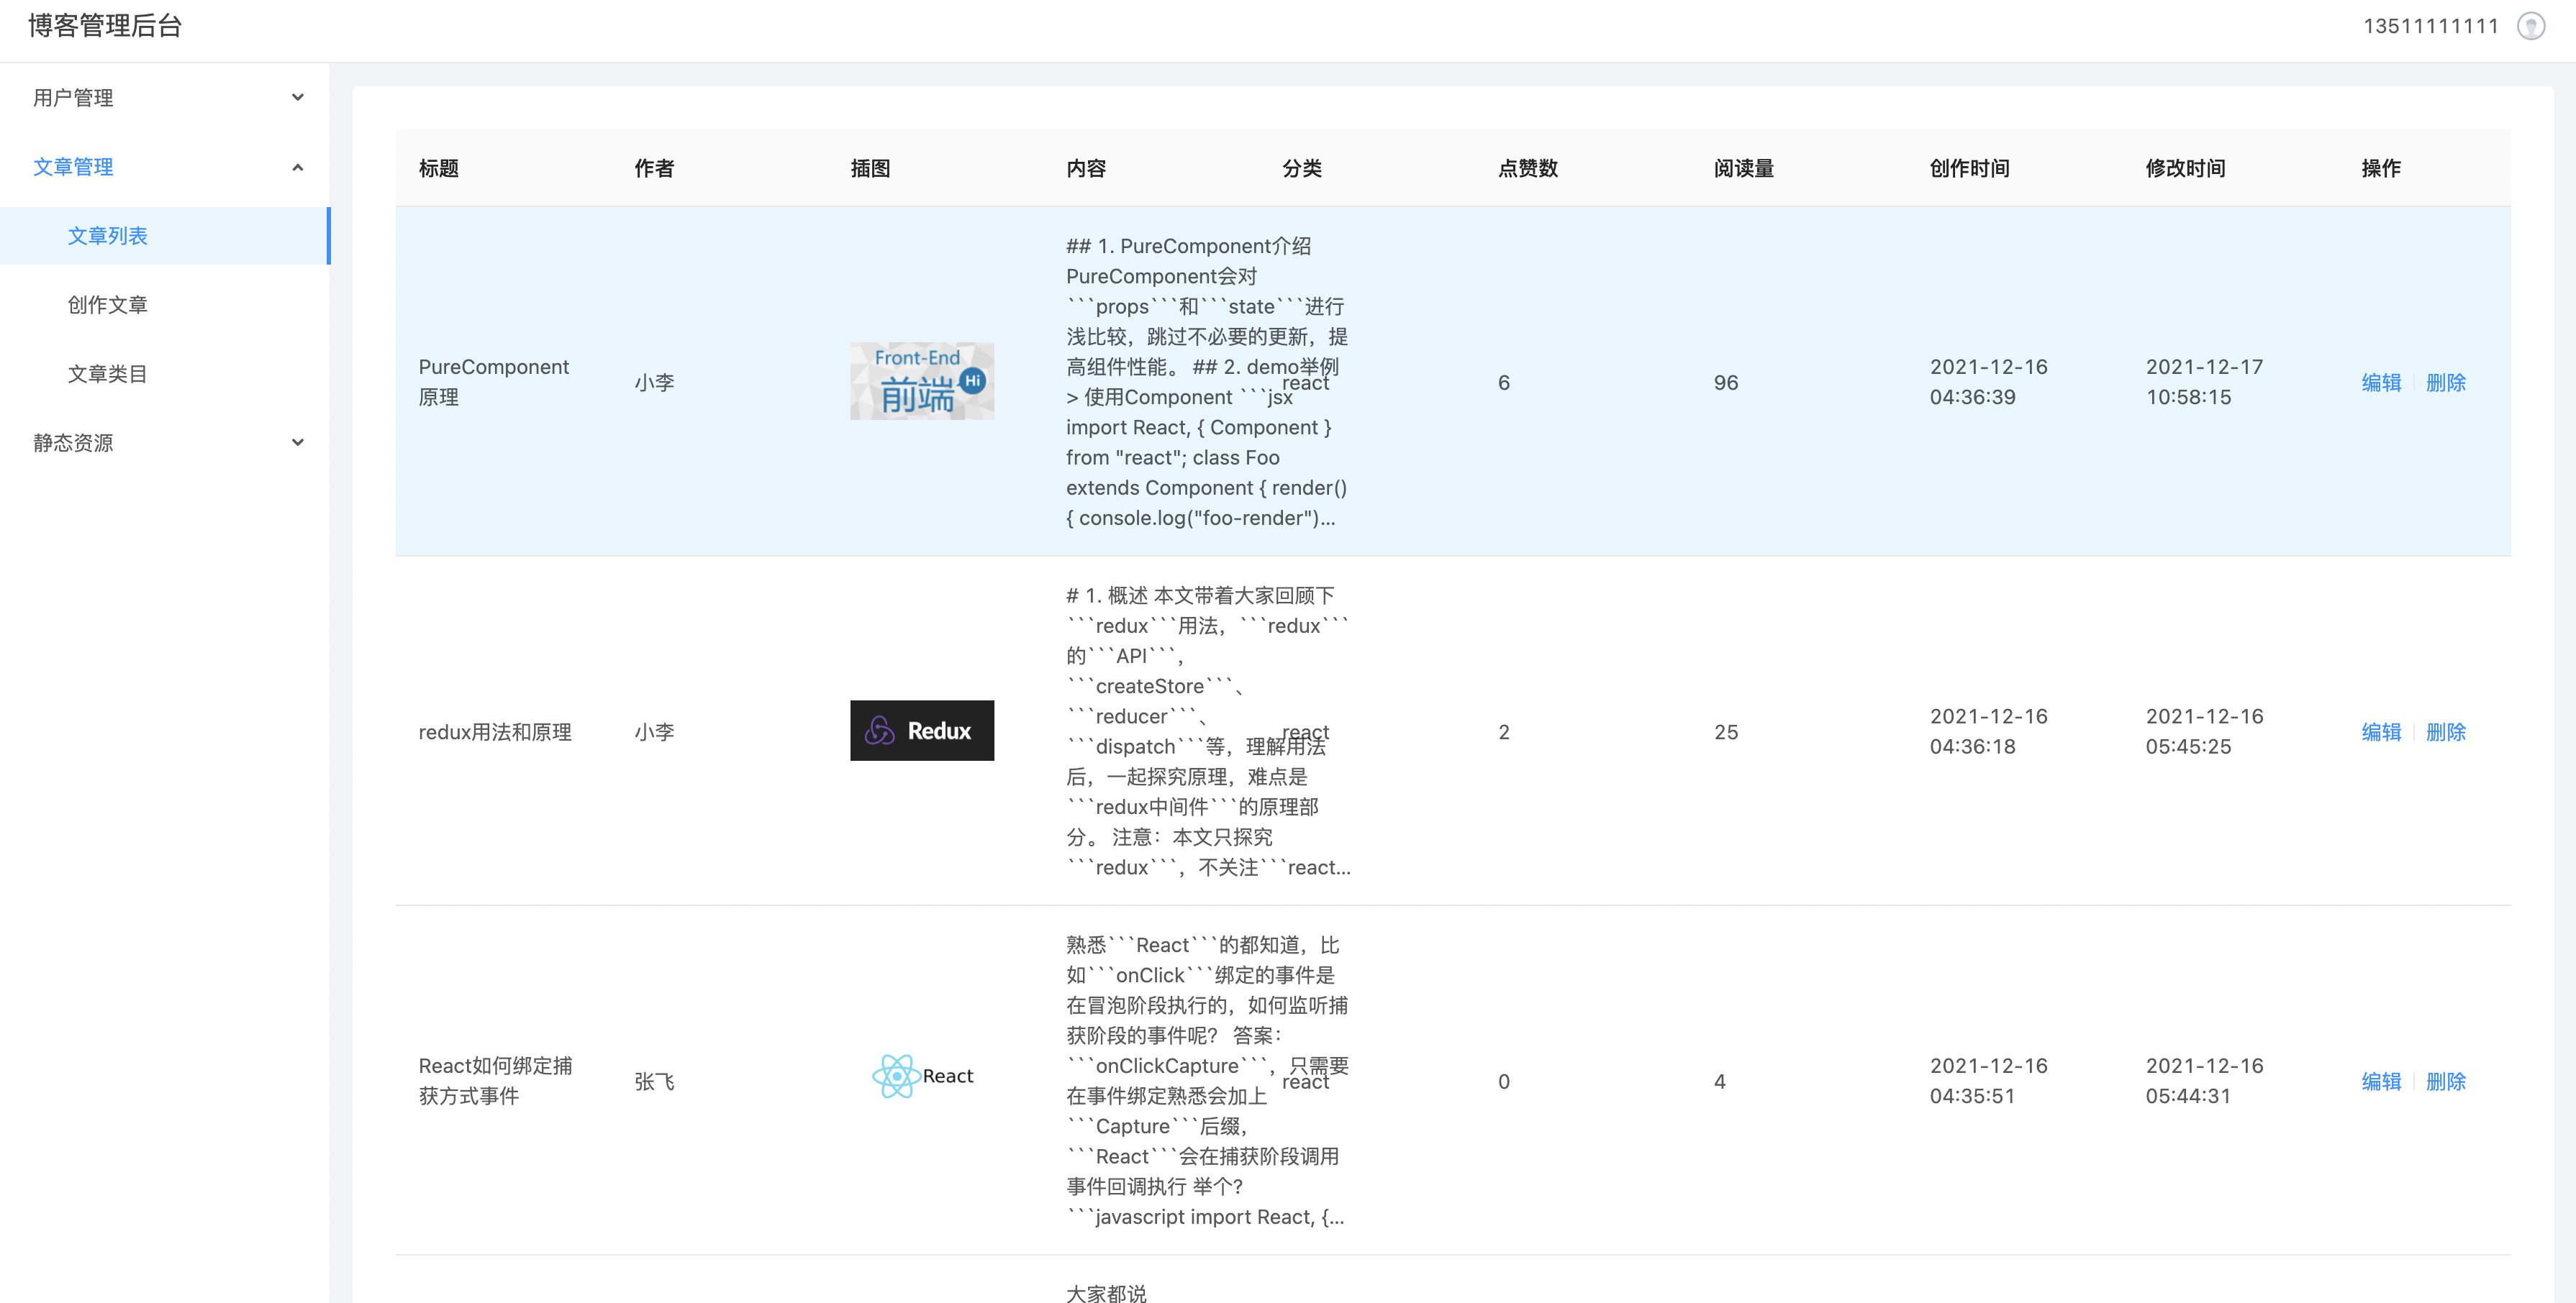The width and height of the screenshot is (2576, 1303).
Task: Click the 修改时间 column header
Action: point(2186,168)
